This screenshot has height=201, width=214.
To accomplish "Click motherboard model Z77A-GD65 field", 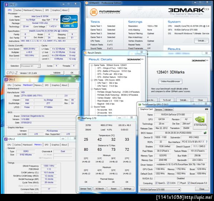I will [x=38, y=96].
